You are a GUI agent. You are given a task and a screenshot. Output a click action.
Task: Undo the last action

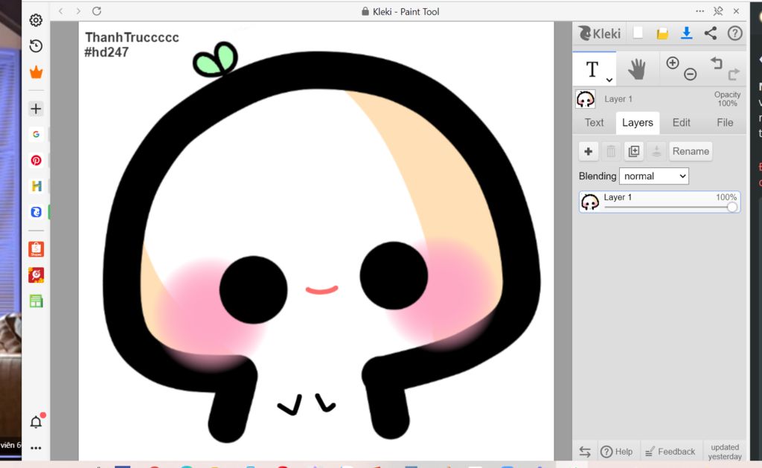(x=717, y=63)
